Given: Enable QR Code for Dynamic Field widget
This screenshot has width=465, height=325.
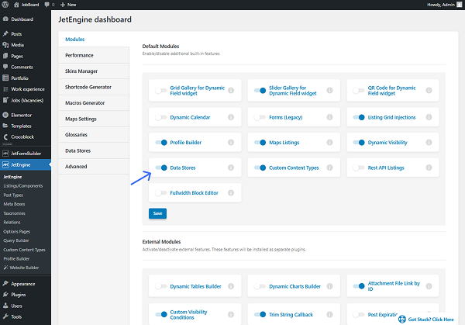Looking at the screenshot, I should pos(359,91).
